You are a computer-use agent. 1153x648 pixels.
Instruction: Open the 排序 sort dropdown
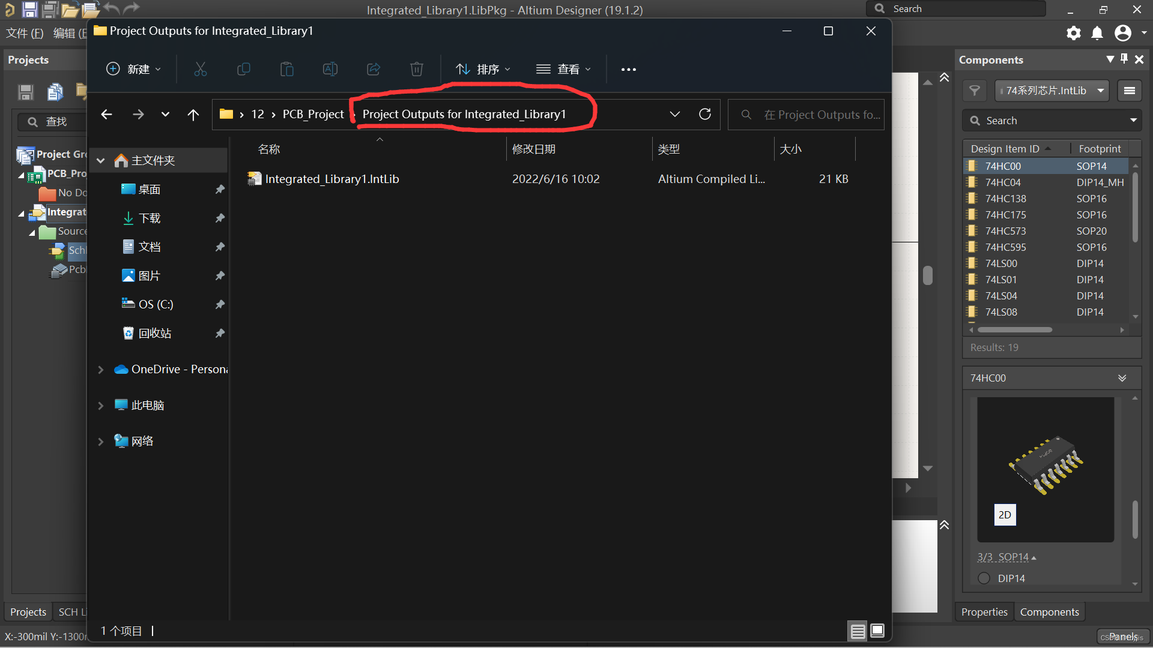[483, 70]
